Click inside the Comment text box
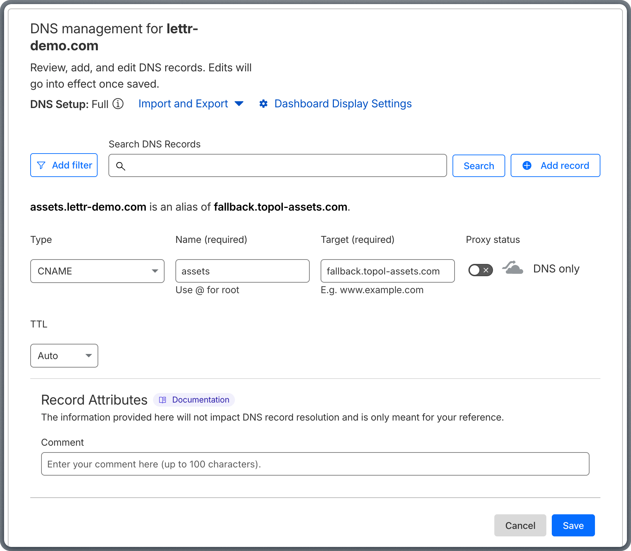This screenshot has height=551, width=631. point(315,464)
